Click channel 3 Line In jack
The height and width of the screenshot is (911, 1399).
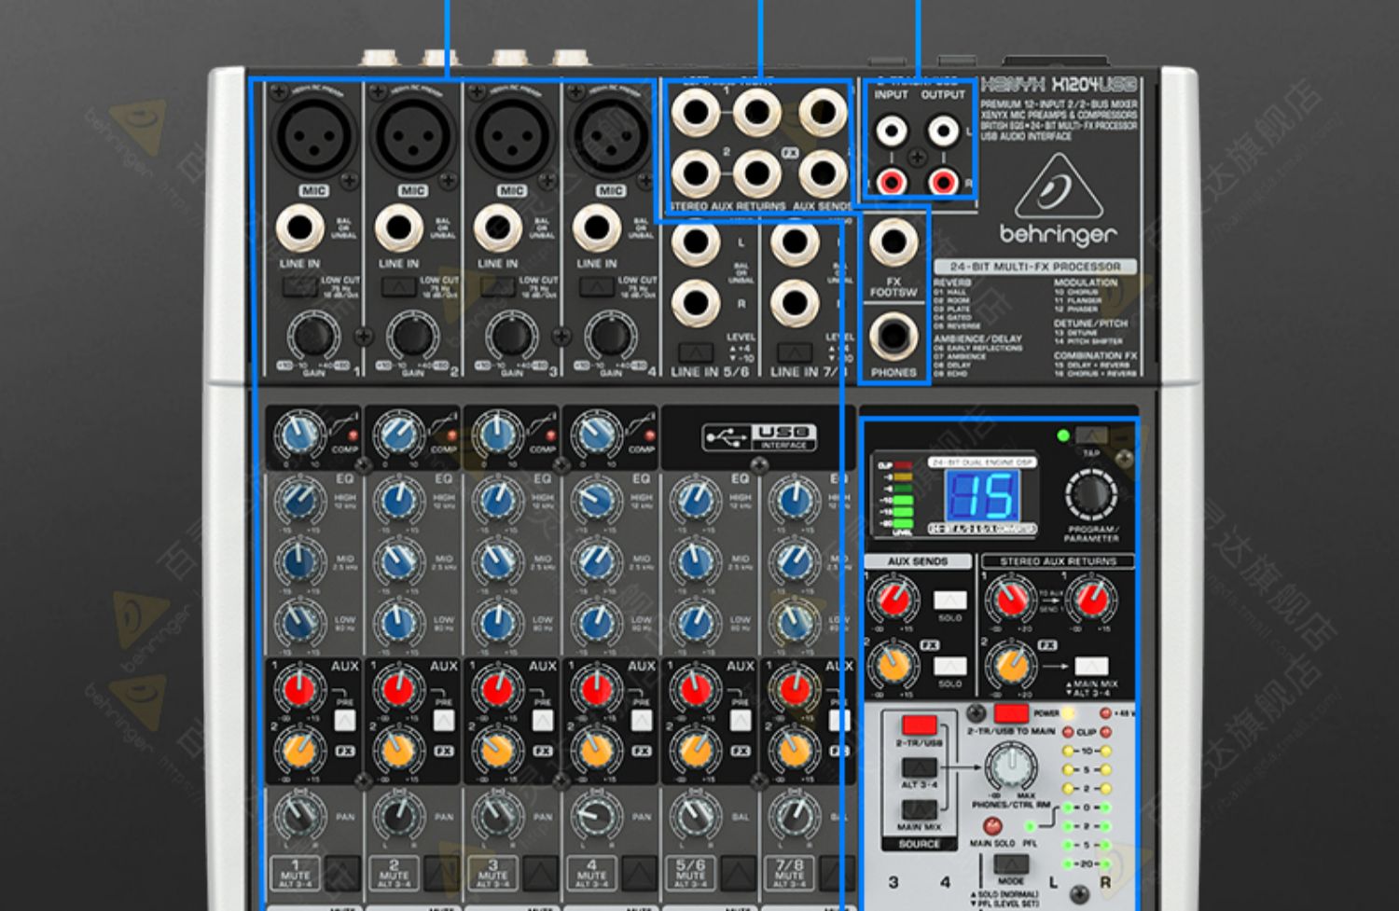497,228
